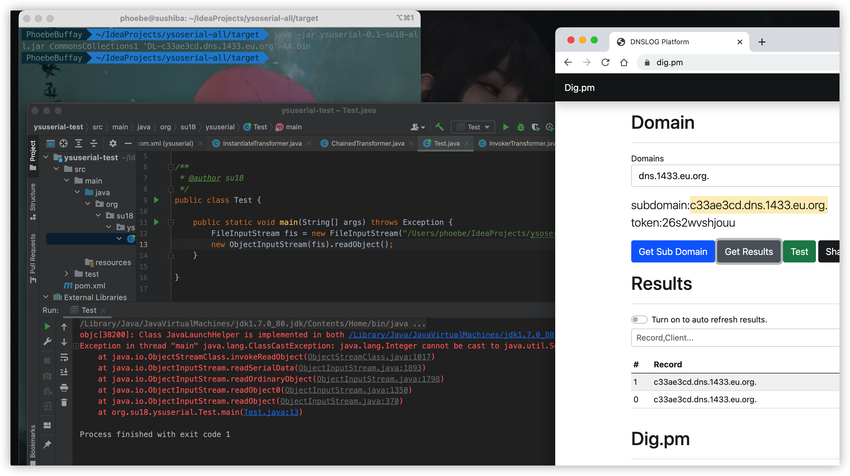This screenshot has width=850, height=476.
Task: Expand the test folder in the project tree
Action: pyautogui.click(x=67, y=274)
